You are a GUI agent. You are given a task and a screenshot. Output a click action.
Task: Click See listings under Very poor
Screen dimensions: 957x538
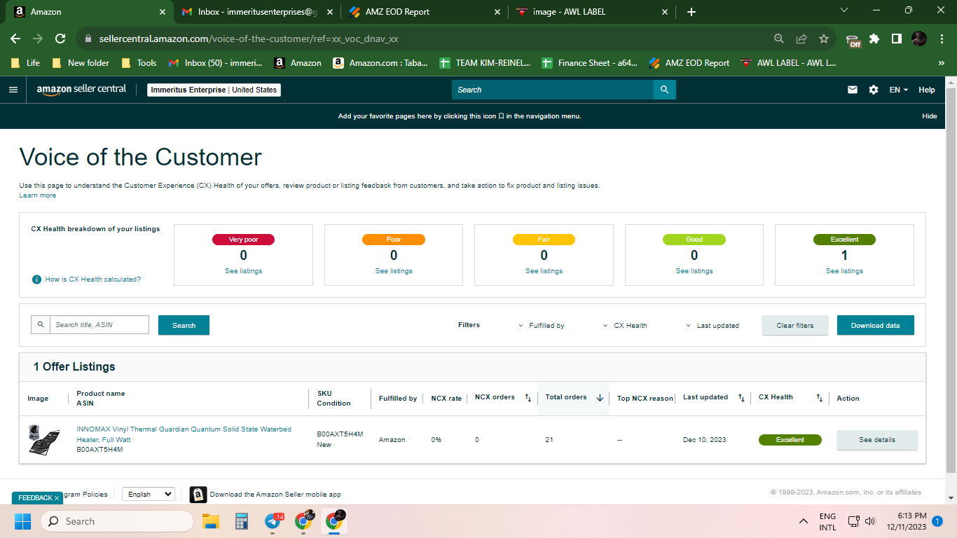(x=243, y=271)
